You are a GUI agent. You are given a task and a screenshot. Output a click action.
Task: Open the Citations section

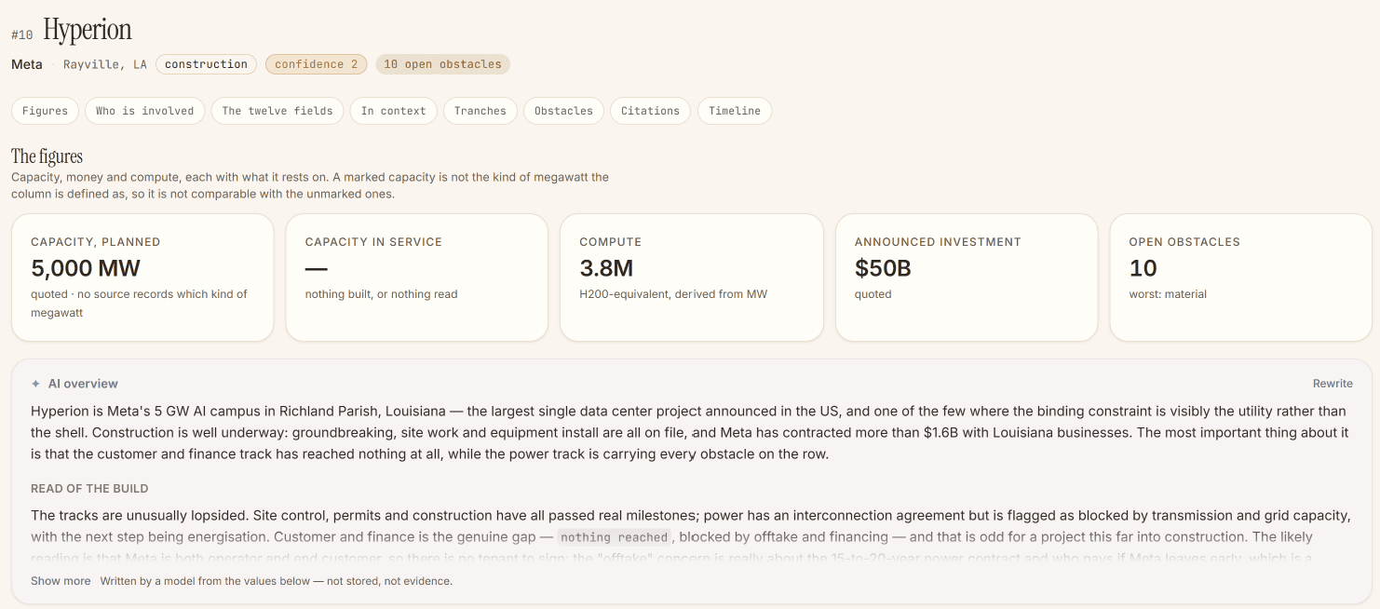click(650, 111)
